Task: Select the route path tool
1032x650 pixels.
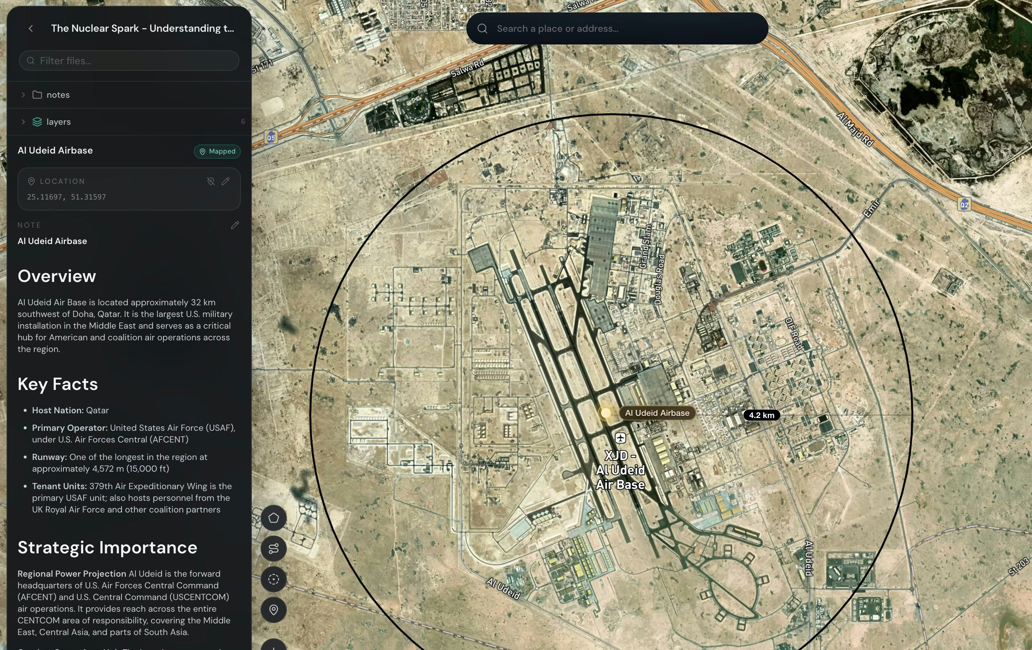Action: coord(273,549)
